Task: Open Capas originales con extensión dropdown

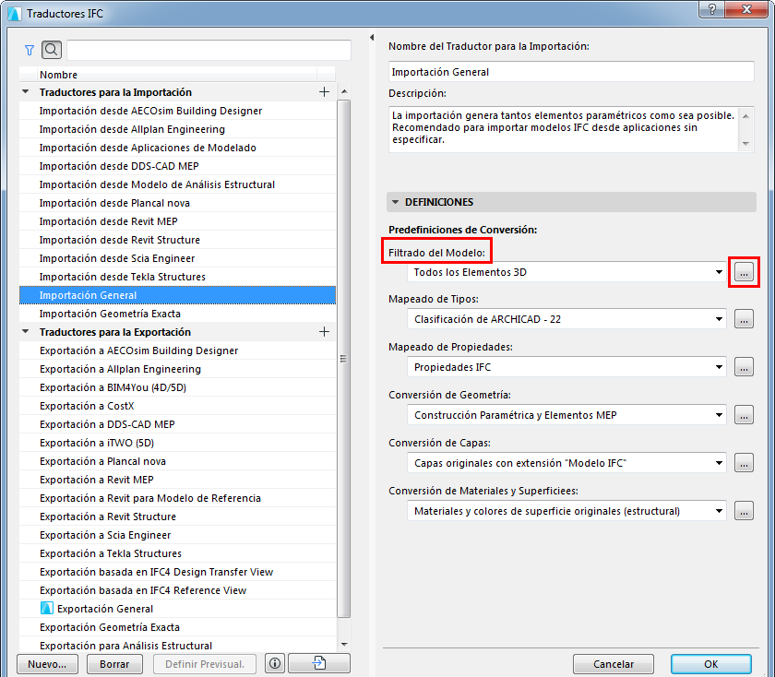Action: pyautogui.click(x=566, y=463)
